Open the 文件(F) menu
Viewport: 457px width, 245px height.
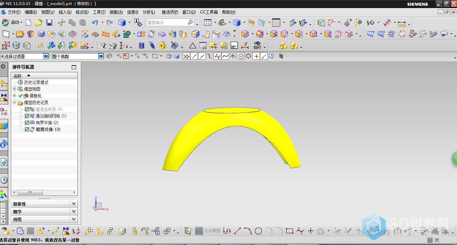14,12
